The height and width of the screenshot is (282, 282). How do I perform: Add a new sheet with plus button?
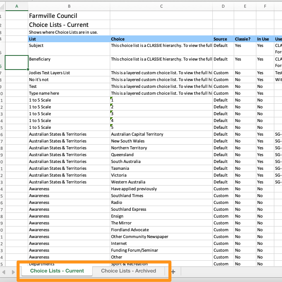click(173, 271)
